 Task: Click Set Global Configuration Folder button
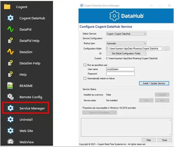(126, 53)
